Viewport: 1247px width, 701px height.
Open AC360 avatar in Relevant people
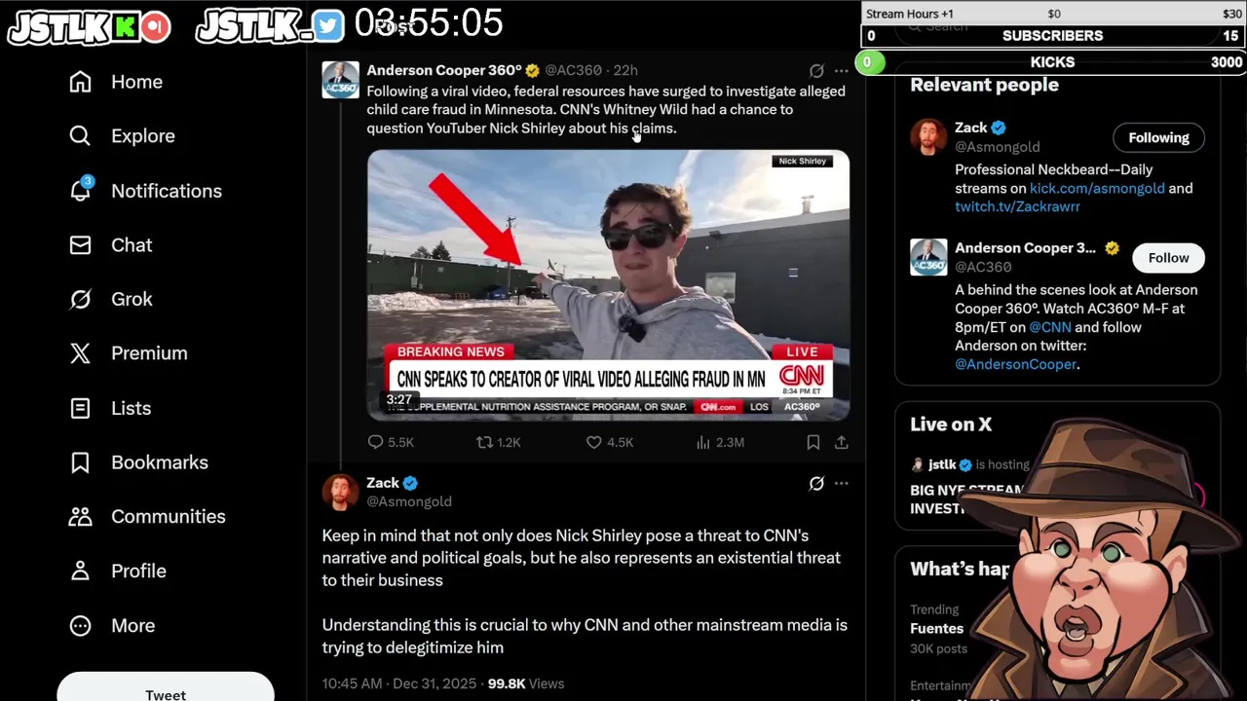click(x=928, y=257)
